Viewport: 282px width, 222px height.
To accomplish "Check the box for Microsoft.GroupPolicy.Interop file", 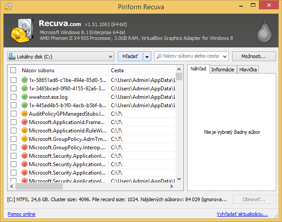I will tap(13, 148).
